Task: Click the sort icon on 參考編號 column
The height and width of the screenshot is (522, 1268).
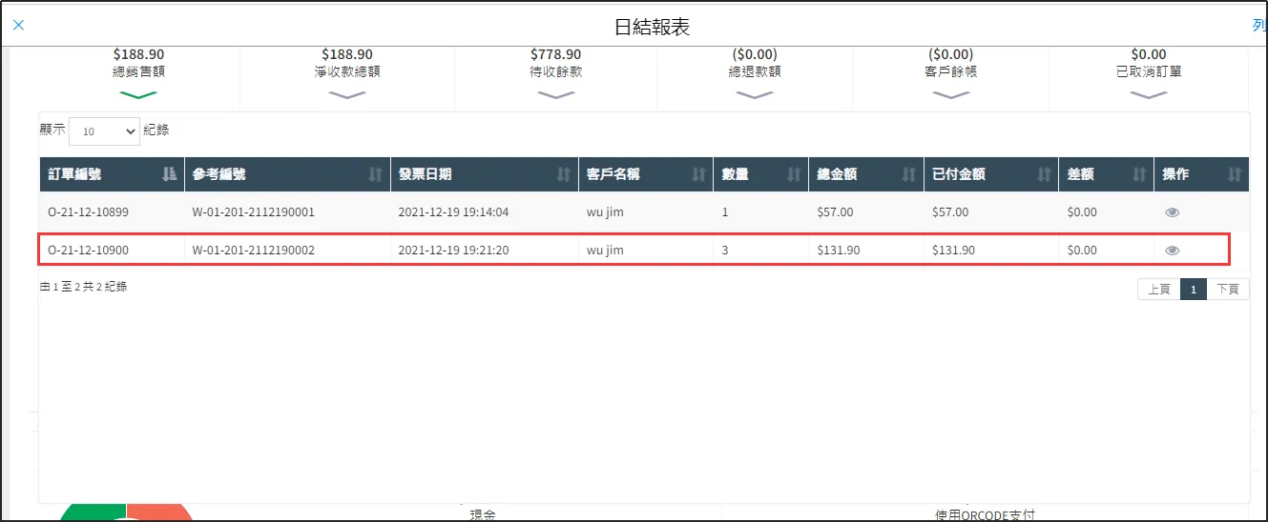Action: pos(375,174)
